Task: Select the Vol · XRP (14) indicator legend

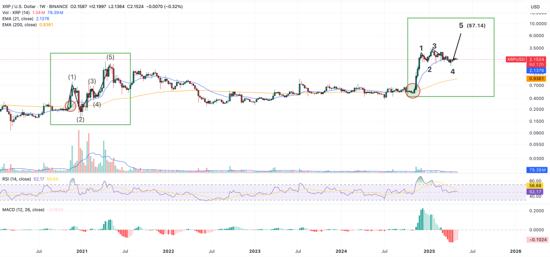Action: coord(15,13)
